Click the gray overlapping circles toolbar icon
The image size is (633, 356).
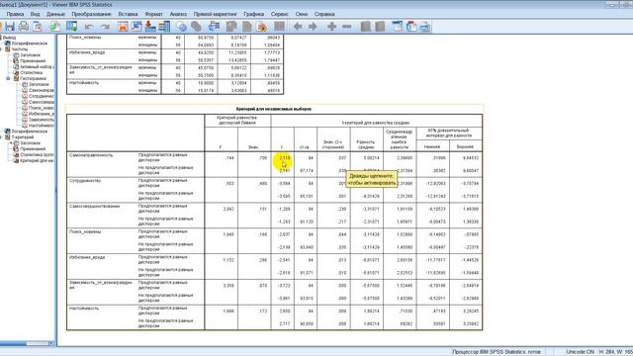click(196, 27)
